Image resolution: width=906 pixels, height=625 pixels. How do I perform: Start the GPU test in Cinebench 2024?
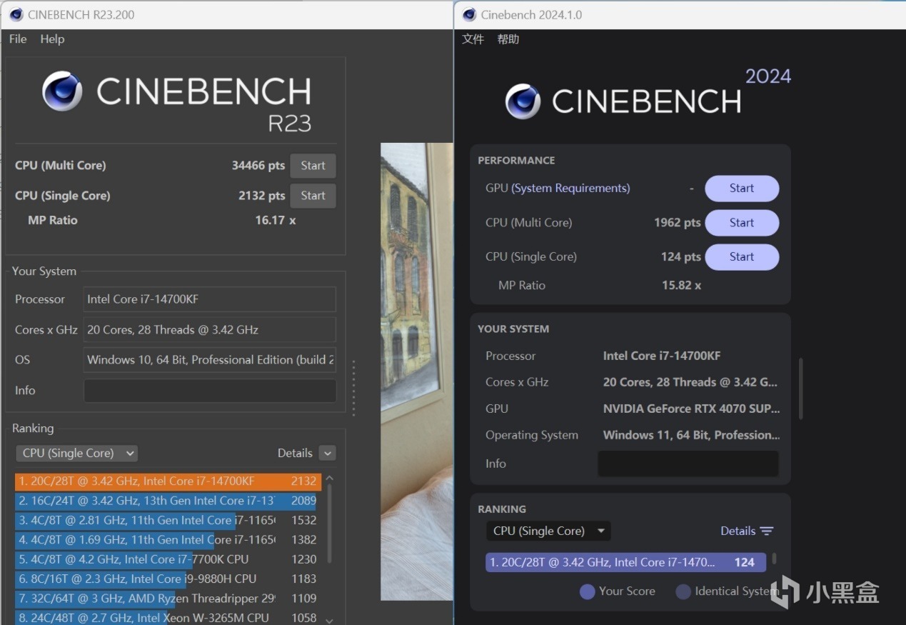pos(742,189)
